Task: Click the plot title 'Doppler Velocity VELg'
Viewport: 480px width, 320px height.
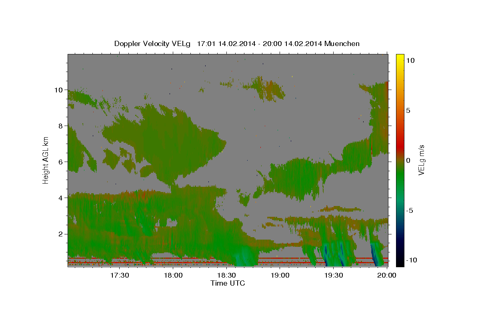Action: point(152,44)
